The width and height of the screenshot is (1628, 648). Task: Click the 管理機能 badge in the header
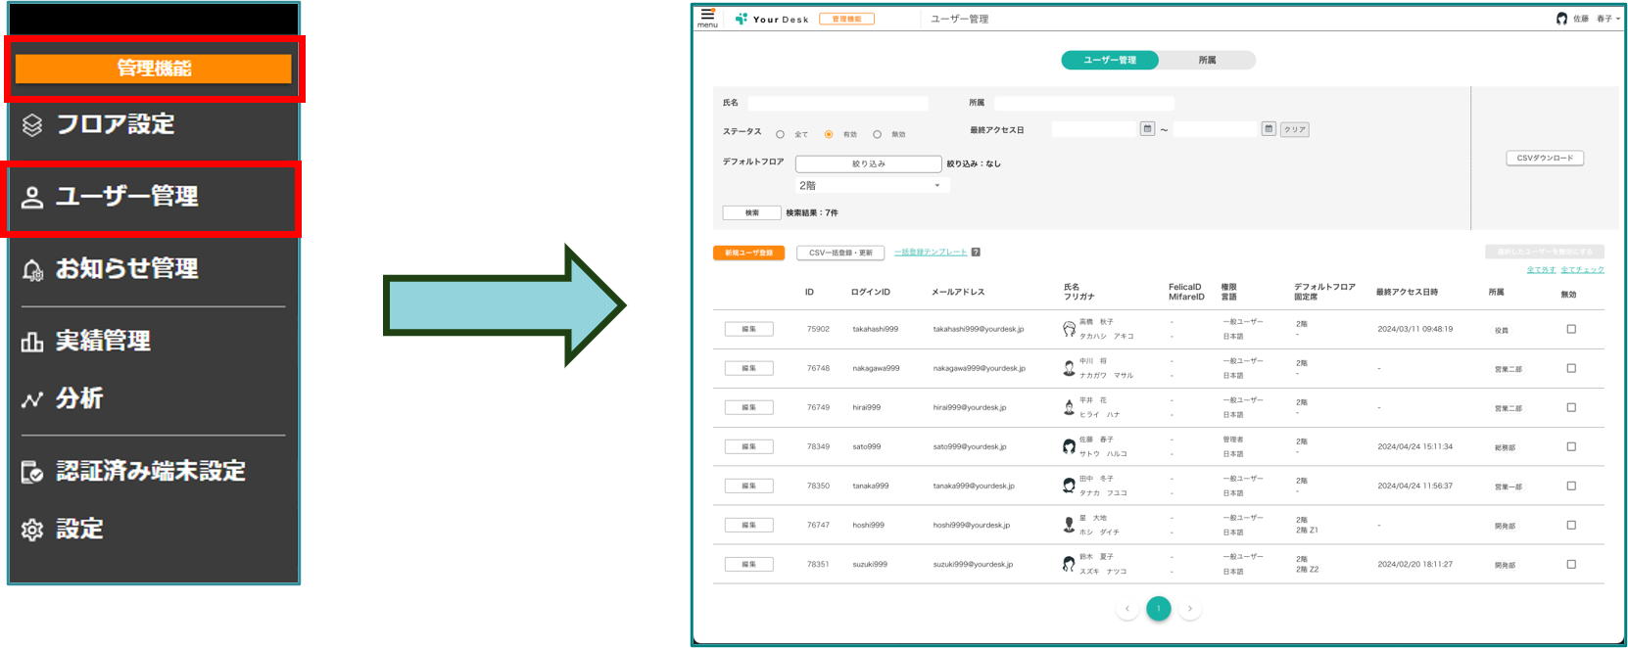pos(846,19)
